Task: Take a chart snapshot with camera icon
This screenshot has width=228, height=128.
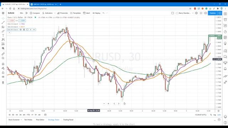Action: click(206, 13)
